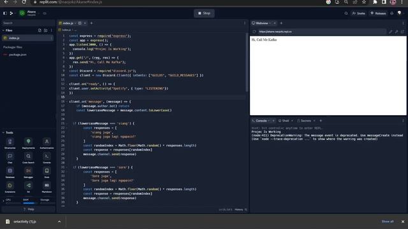This screenshot has height=229, width=408.
Task: Open webview devtools wrench icon
Action: click(x=397, y=32)
